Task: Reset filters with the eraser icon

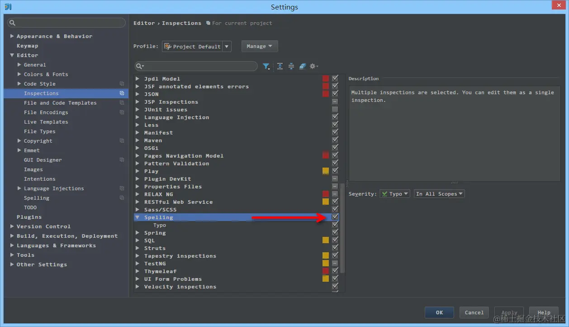Action: (x=302, y=66)
